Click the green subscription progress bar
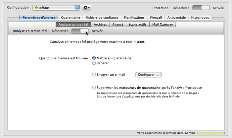This screenshot has height=138, width=232. coord(211,133)
